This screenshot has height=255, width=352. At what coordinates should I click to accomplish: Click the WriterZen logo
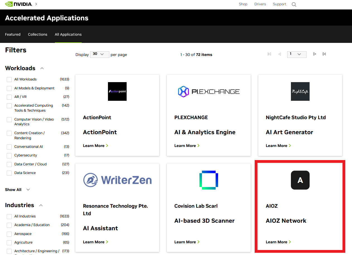coord(117,180)
